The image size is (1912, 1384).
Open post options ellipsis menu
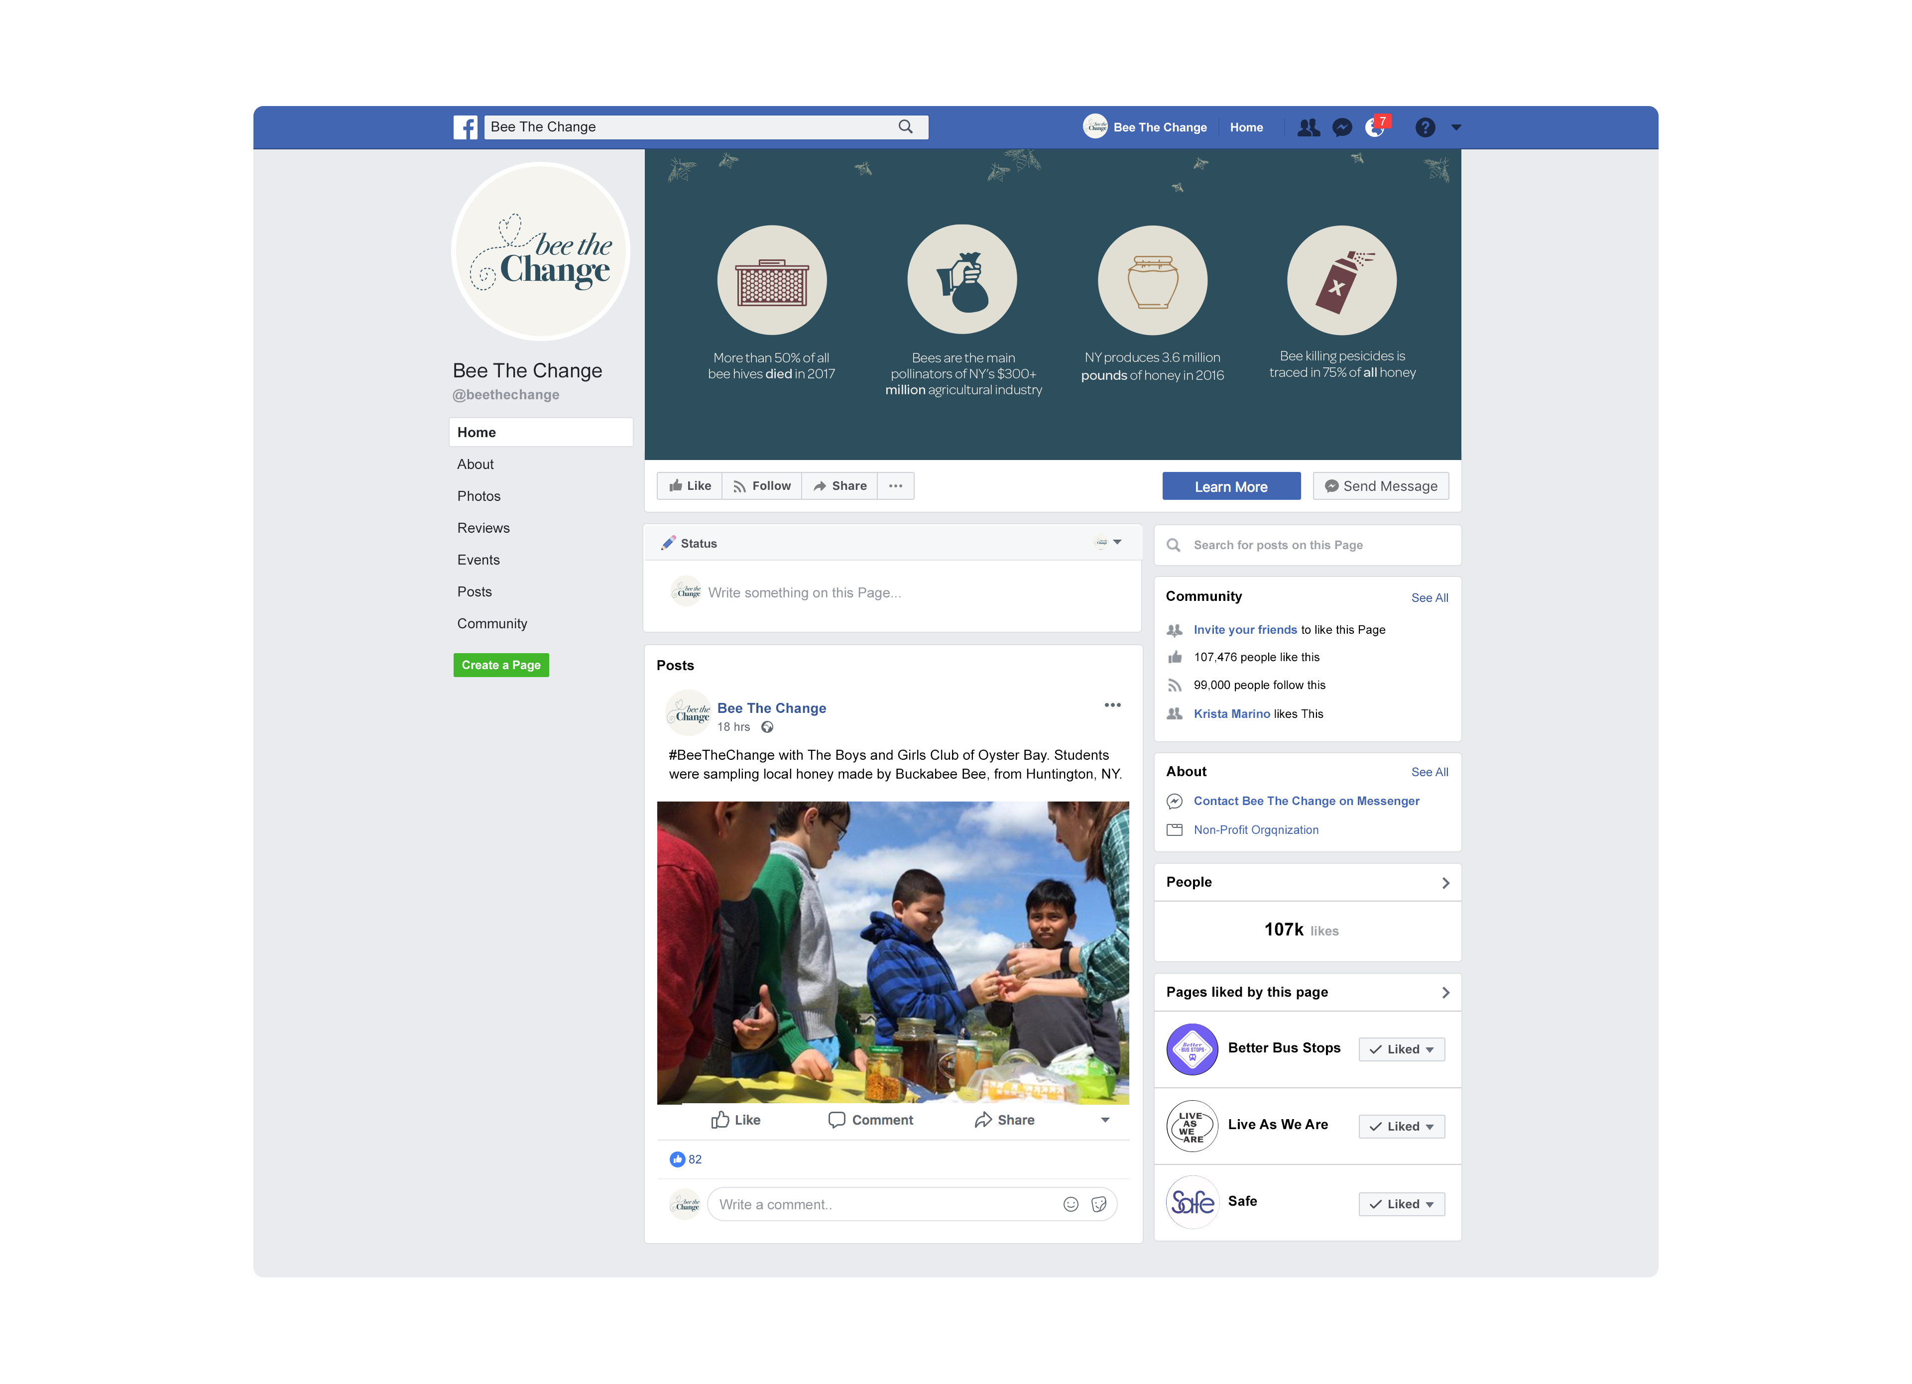pos(1113,705)
